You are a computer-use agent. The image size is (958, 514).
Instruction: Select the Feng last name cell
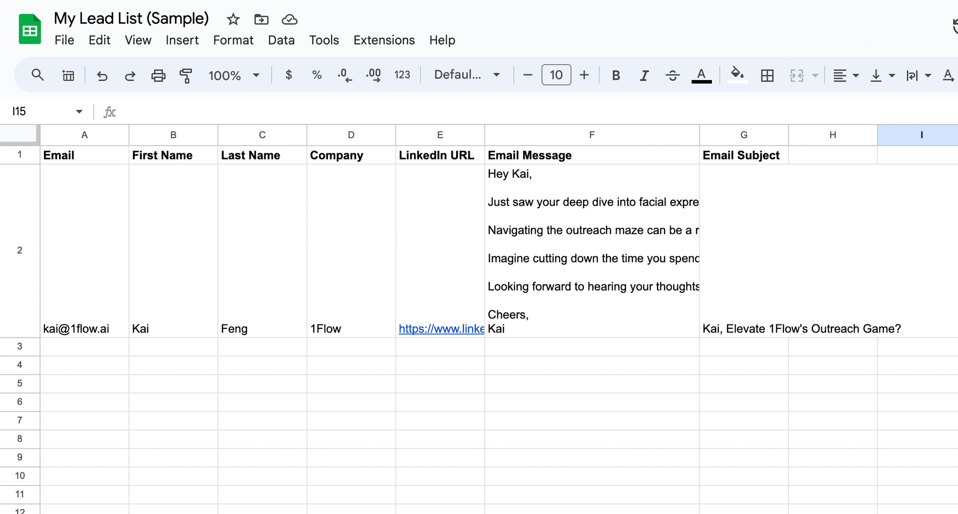(x=262, y=251)
